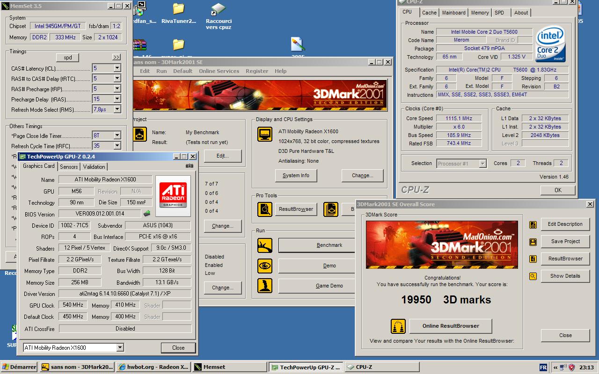Image resolution: width=599 pixels, height=374 pixels.
Task: Click Show Details button in score dialog
Action: coord(565,276)
